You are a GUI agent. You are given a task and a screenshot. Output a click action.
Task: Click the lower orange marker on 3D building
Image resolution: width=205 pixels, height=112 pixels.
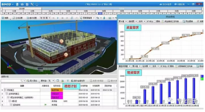pos(66,55)
